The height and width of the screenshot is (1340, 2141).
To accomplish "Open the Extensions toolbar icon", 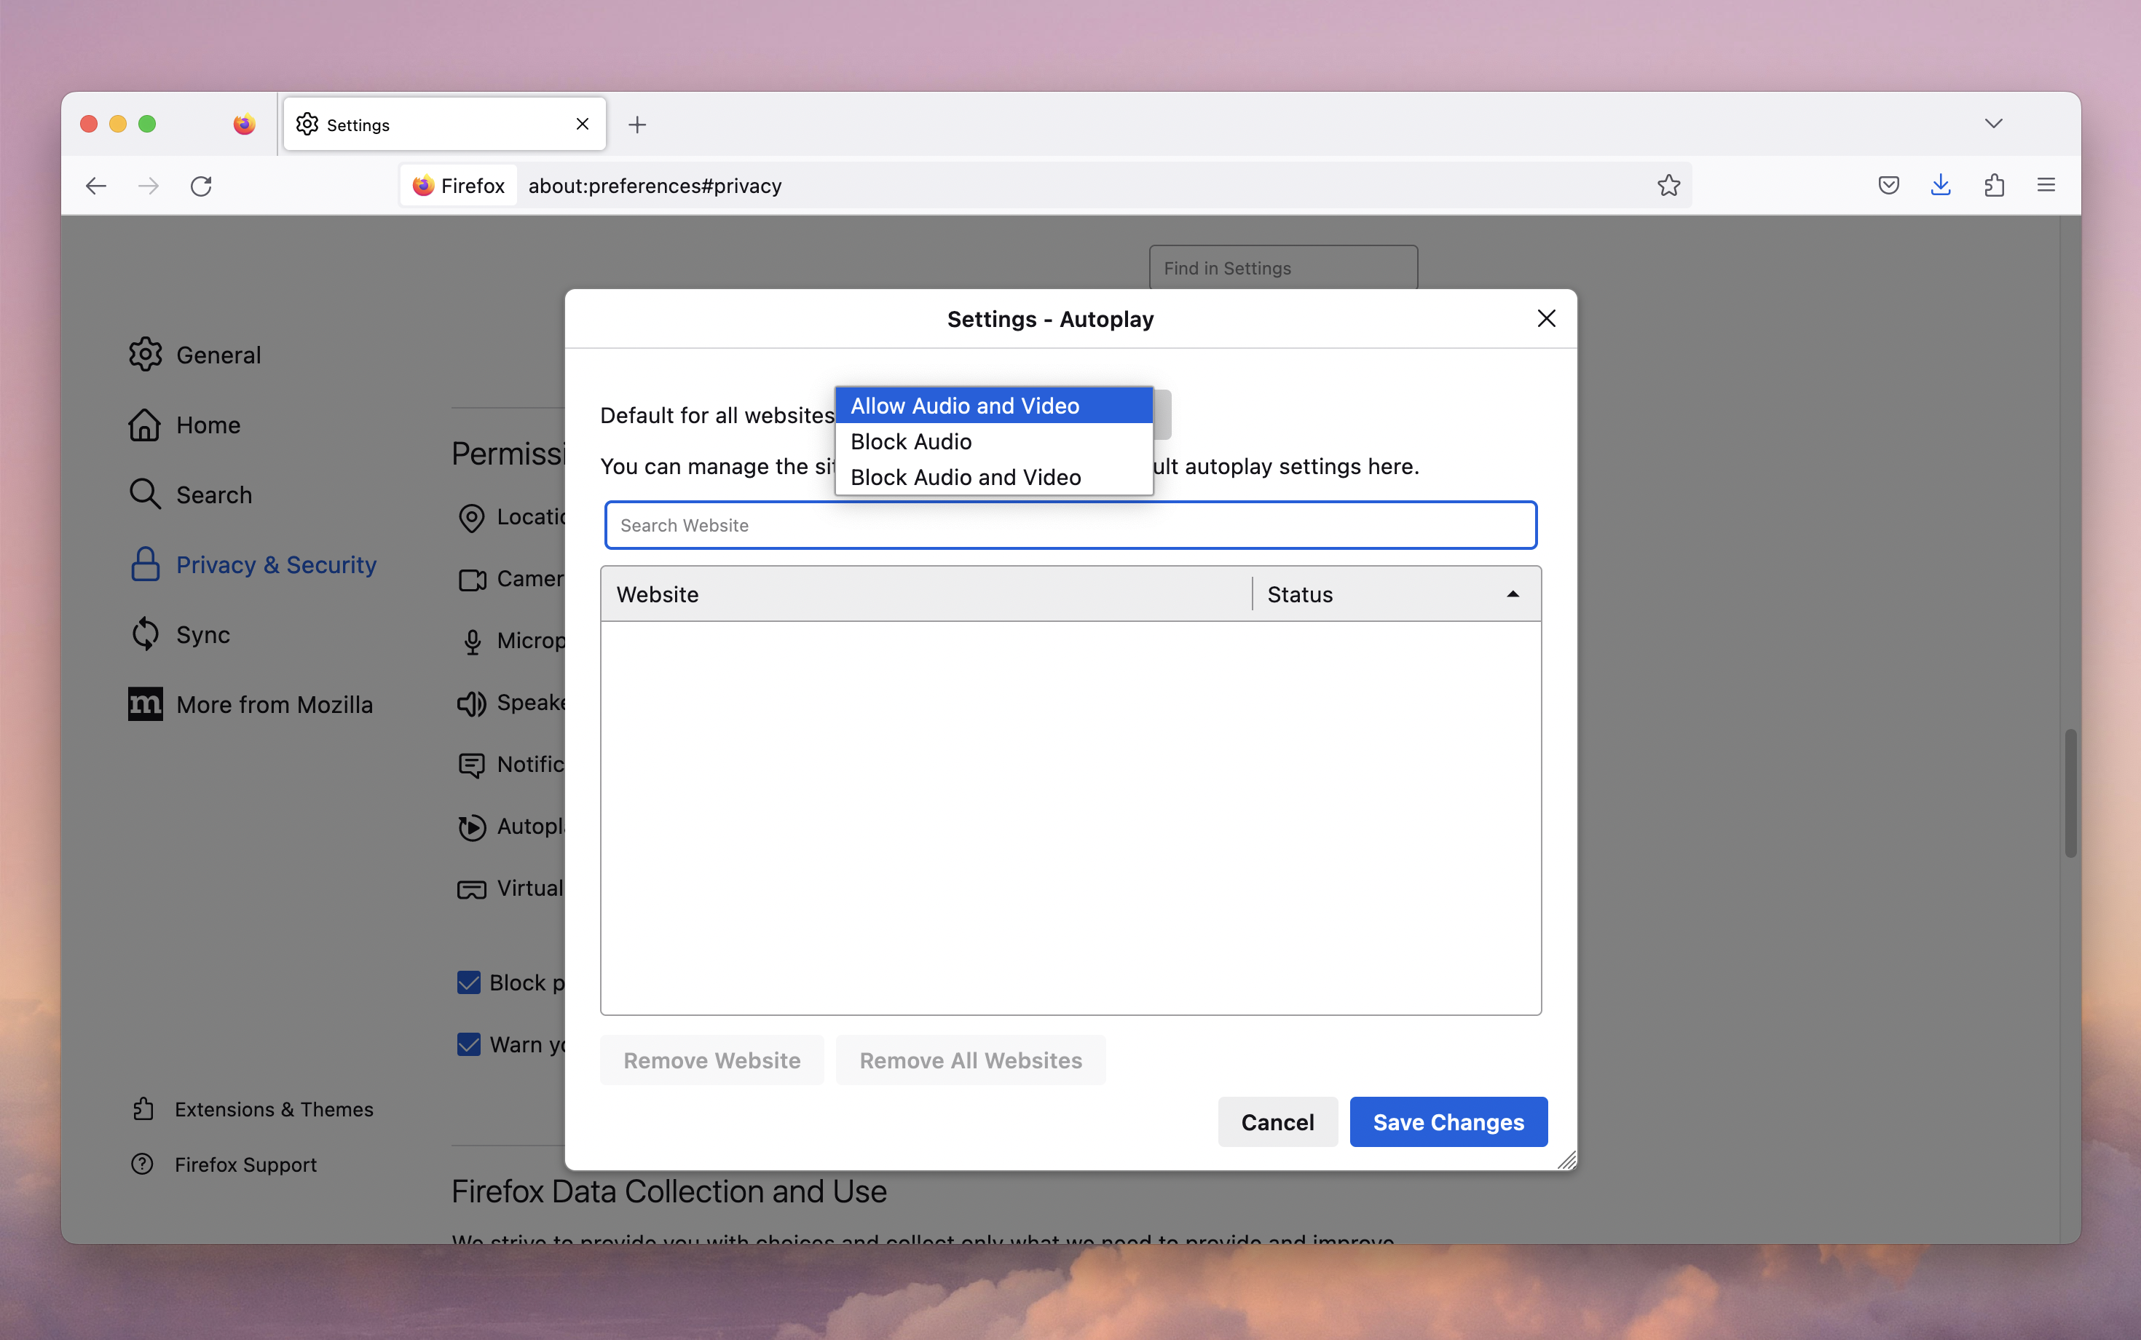I will (x=1995, y=184).
